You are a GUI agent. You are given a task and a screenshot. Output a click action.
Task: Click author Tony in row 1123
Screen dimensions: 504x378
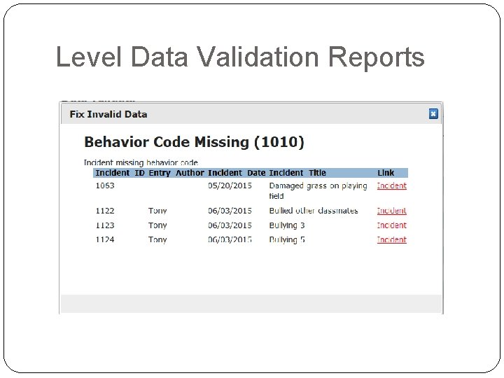click(157, 225)
